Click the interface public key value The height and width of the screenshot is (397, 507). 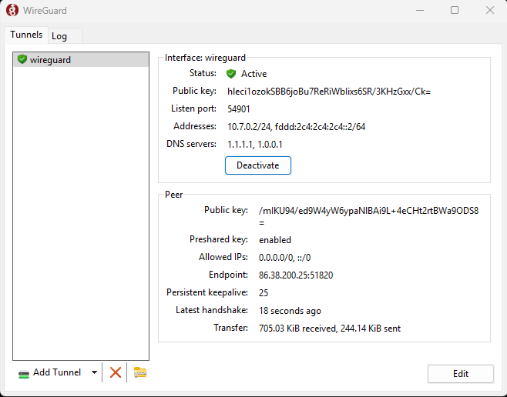[x=329, y=92]
